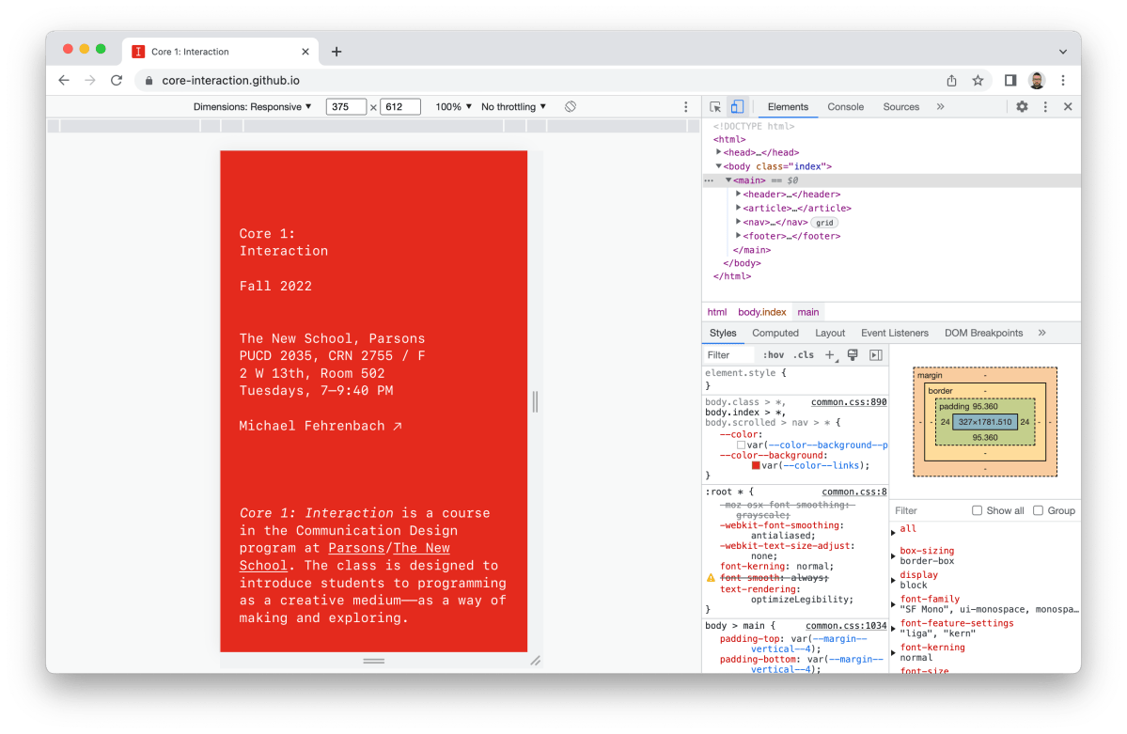Screen dimensions: 1127x734
Task: Toggle the computed styles sidebar icon
Action: [876, 354]
